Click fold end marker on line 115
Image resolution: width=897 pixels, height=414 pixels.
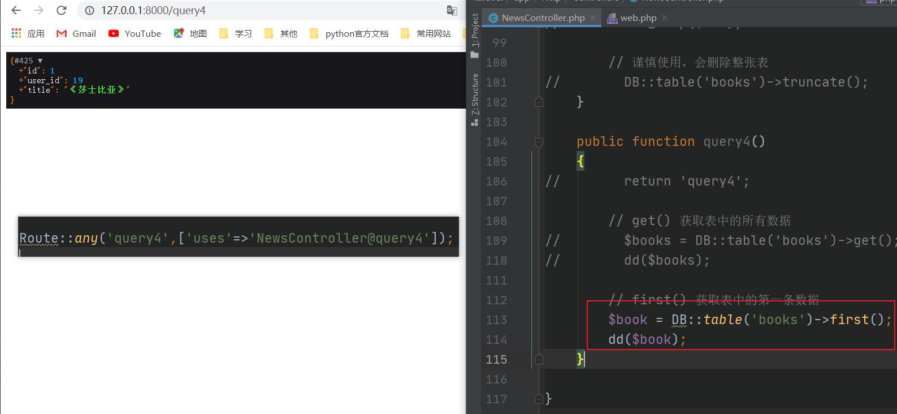[x=539, y=359]
